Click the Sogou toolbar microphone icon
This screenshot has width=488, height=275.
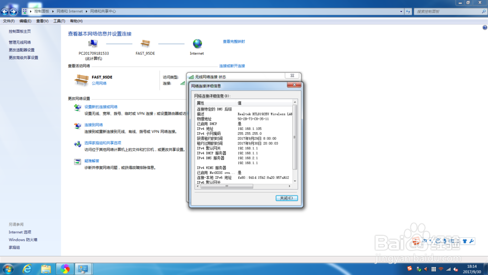pos(445,241)
